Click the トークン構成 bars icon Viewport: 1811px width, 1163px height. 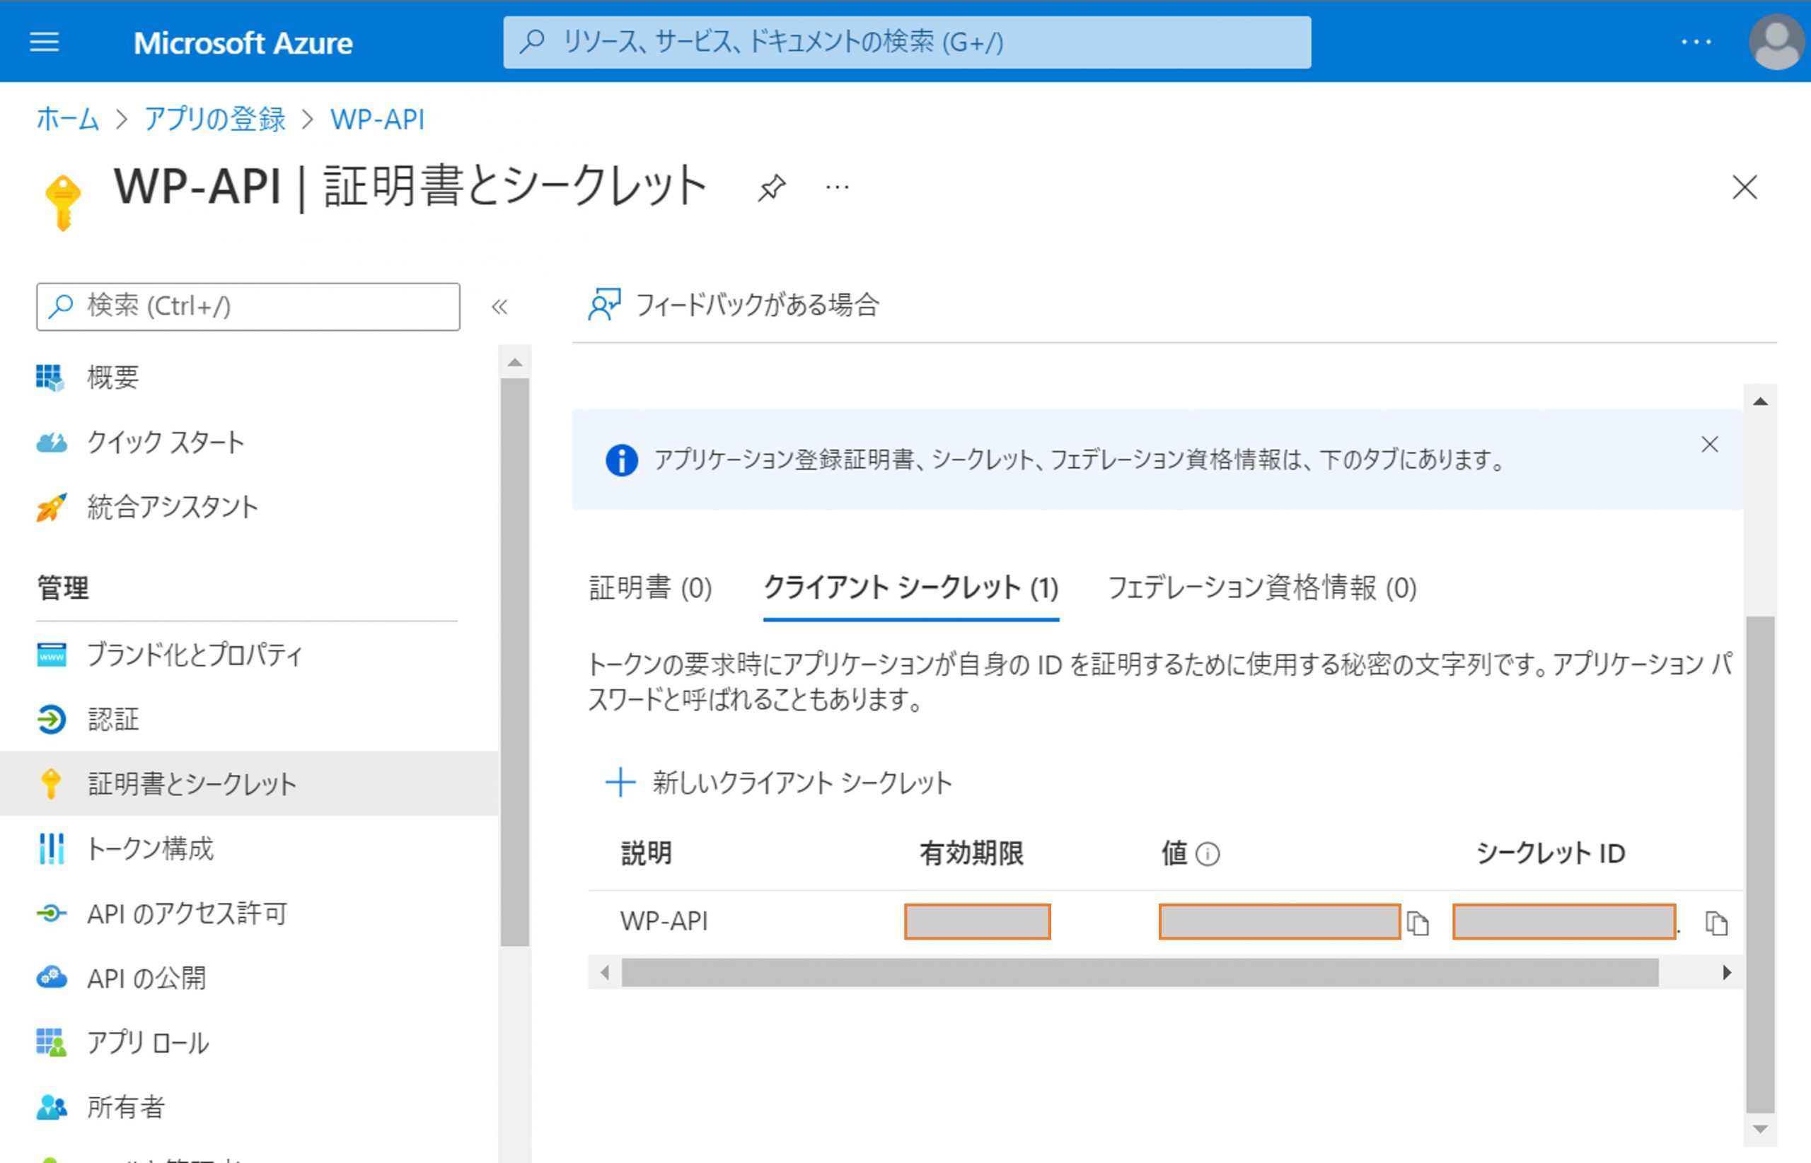coord(51,849)
